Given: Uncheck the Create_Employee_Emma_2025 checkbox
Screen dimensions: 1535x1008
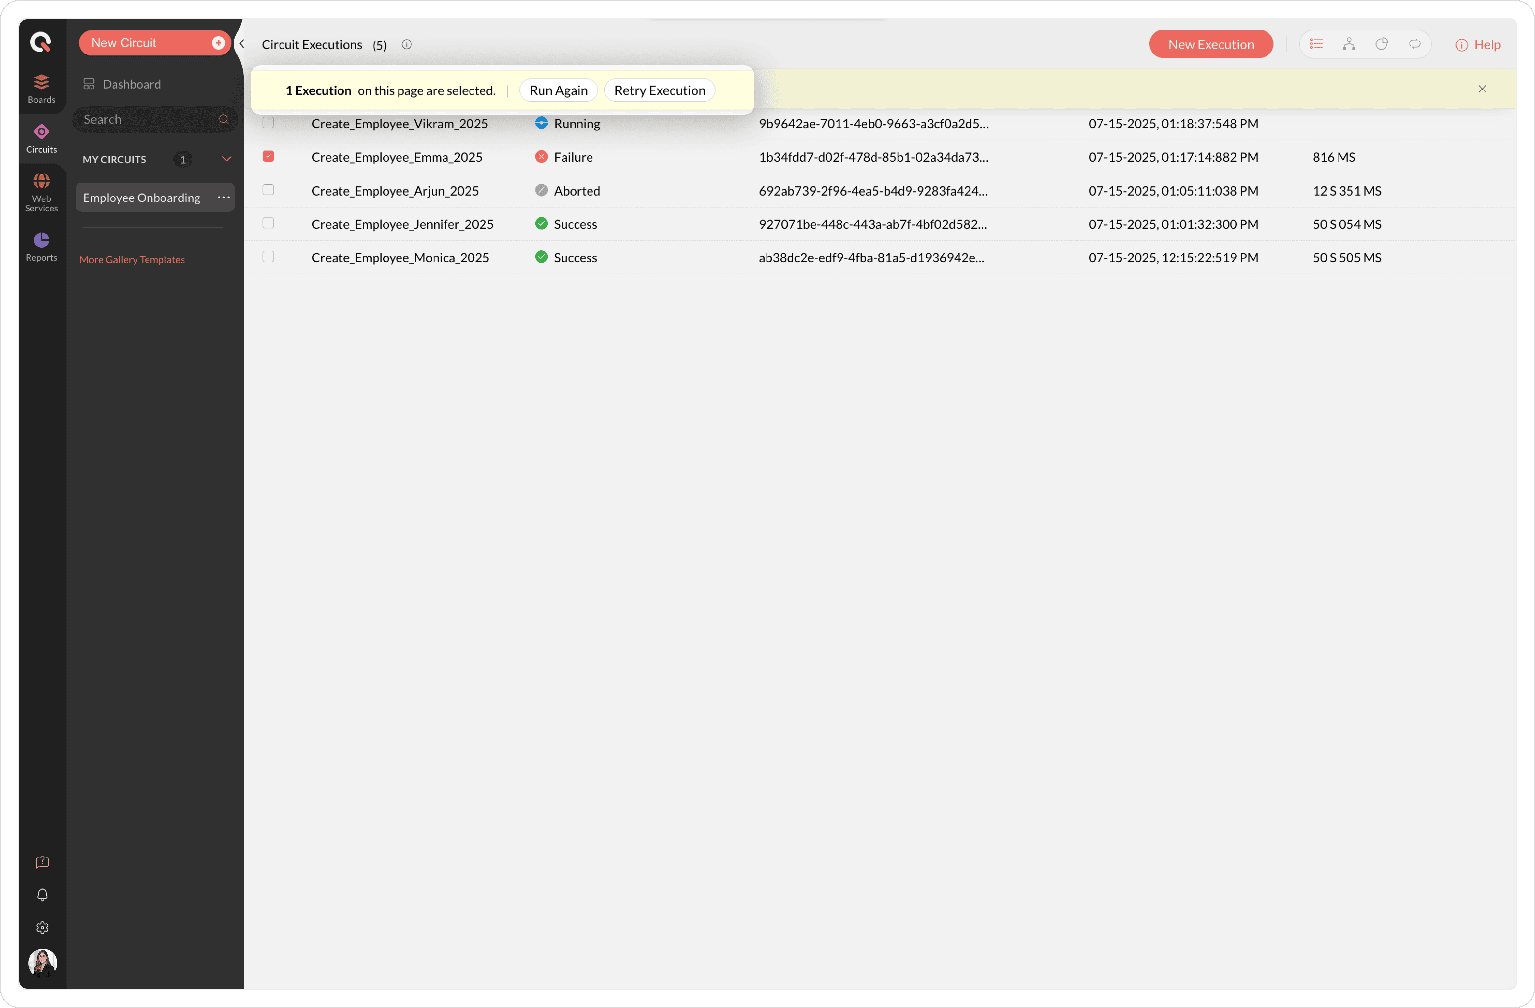Looking at the screenshot, I should [x=268, y=156].
